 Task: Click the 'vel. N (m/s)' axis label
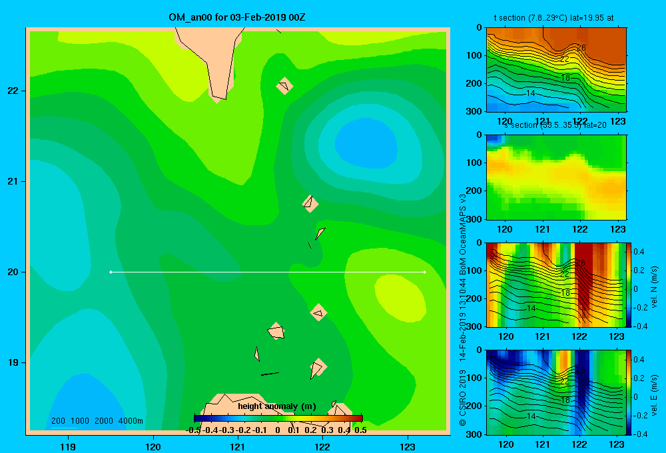tap(654, 287)
